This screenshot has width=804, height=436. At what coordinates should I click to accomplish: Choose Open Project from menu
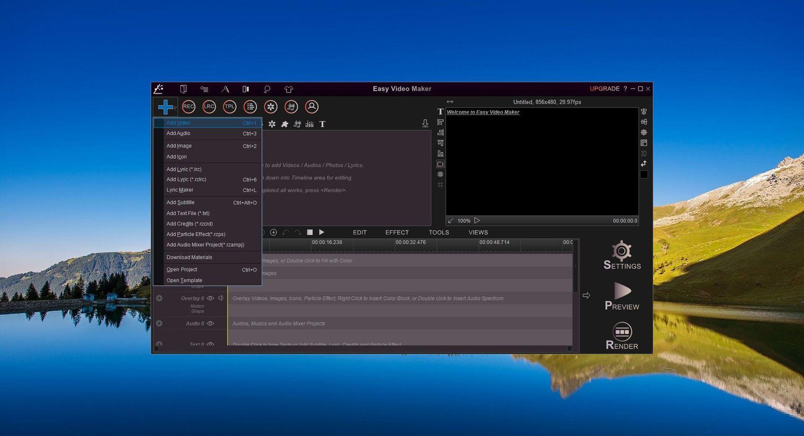coord(208,269)
